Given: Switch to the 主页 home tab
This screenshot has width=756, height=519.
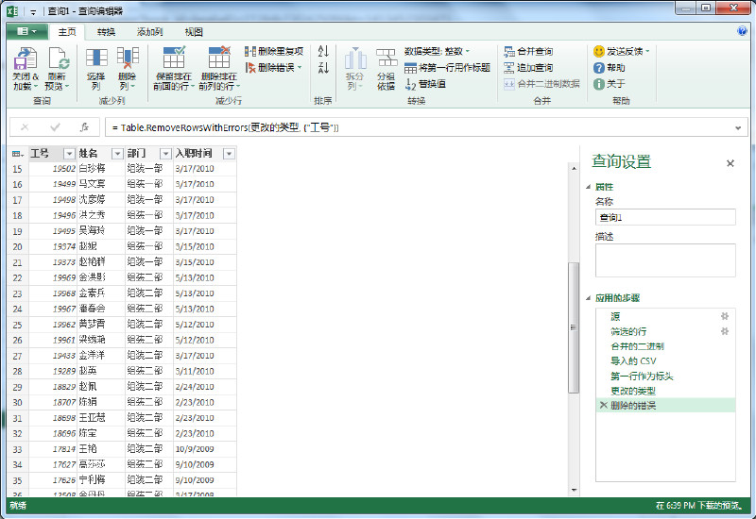Looking at the screenshot, I should (67, 32).
